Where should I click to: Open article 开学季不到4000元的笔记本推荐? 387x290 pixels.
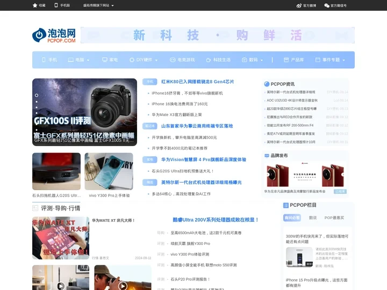pyautogui.click(x=180, y=148)
